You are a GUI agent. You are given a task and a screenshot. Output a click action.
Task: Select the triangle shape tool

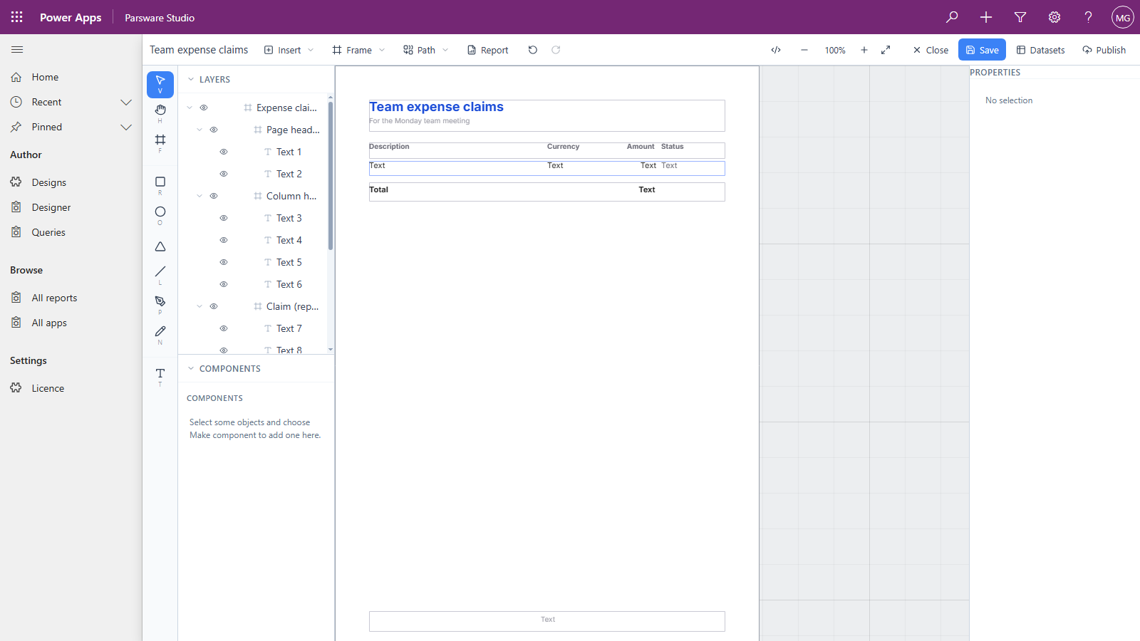pos(160,246)
